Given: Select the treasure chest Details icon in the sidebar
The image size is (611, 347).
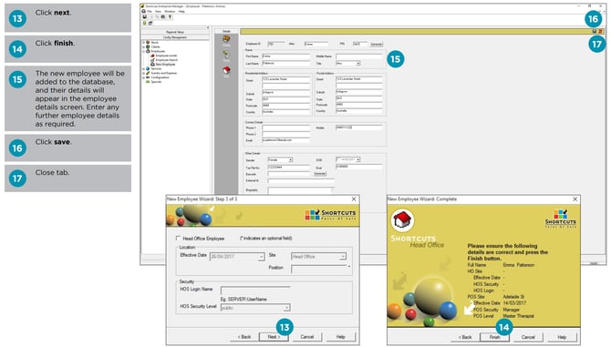Looking at the screenshot, I should (226, 39).
